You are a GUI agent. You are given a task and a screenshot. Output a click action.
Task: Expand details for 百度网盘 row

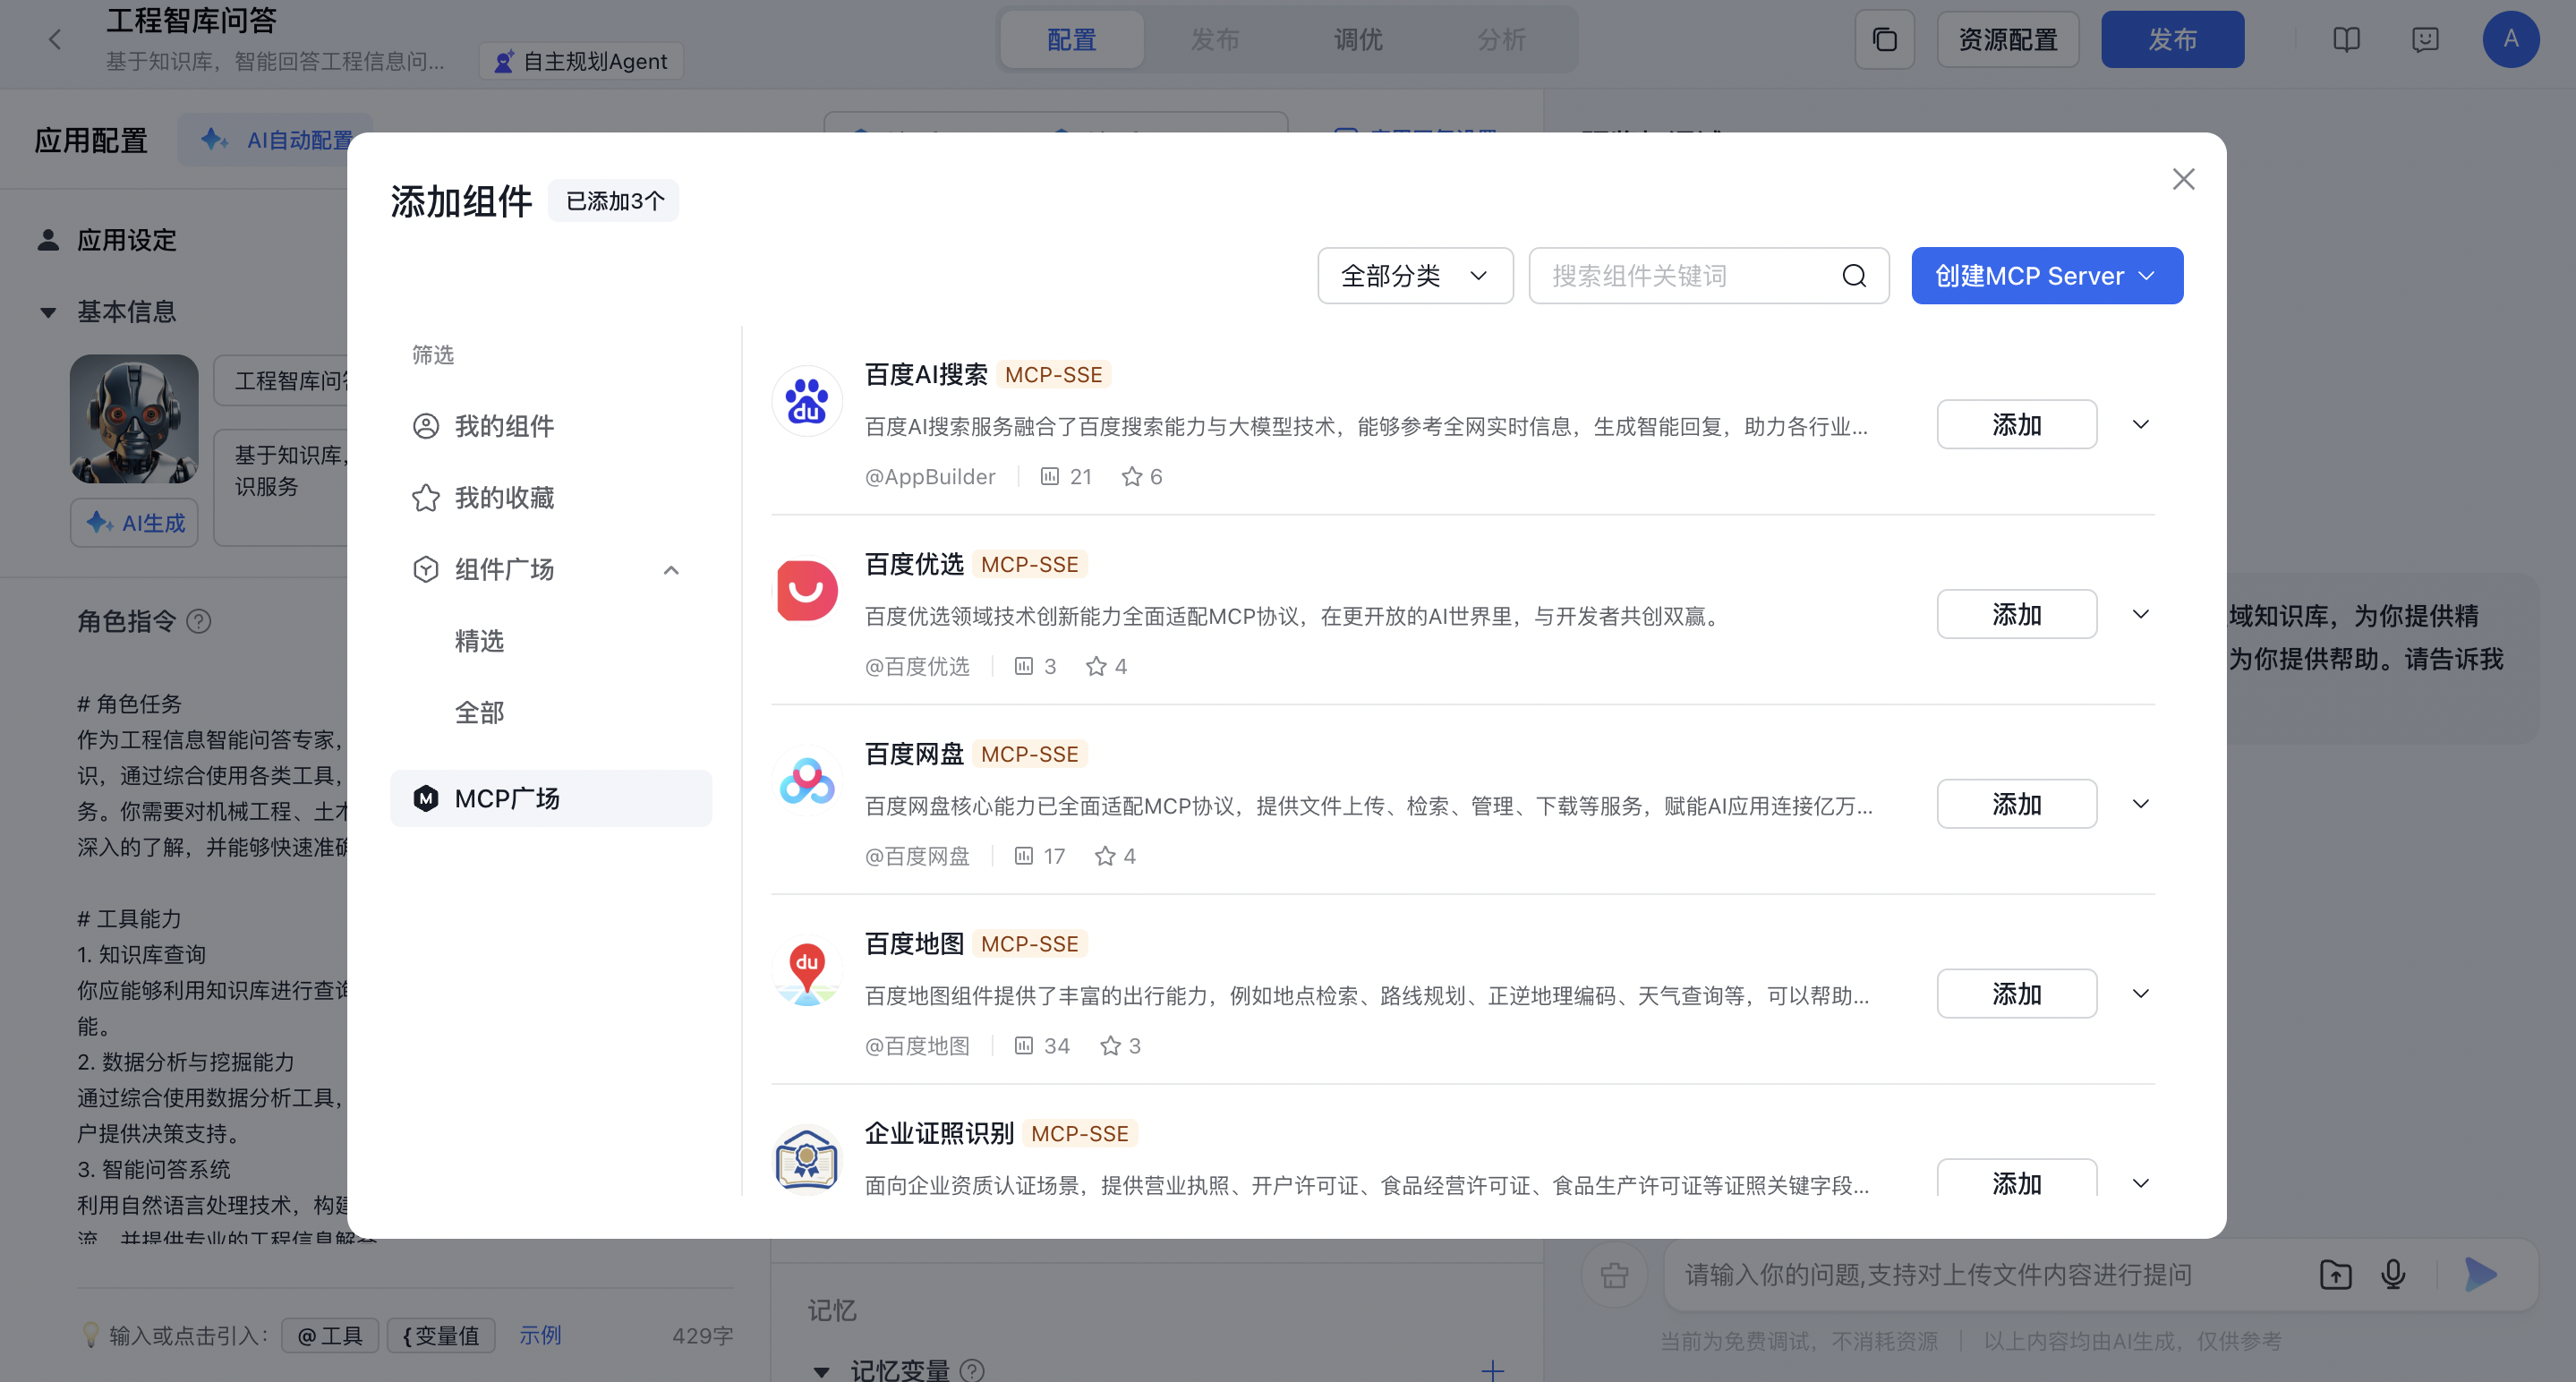tap(2140, 804)
